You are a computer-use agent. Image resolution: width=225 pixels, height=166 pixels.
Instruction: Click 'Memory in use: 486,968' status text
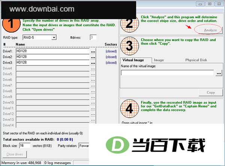tap(21, 163)
